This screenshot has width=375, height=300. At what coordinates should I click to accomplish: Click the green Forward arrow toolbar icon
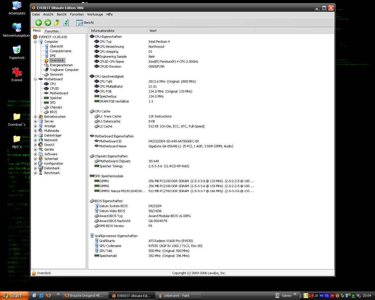(x=48, y=23)
